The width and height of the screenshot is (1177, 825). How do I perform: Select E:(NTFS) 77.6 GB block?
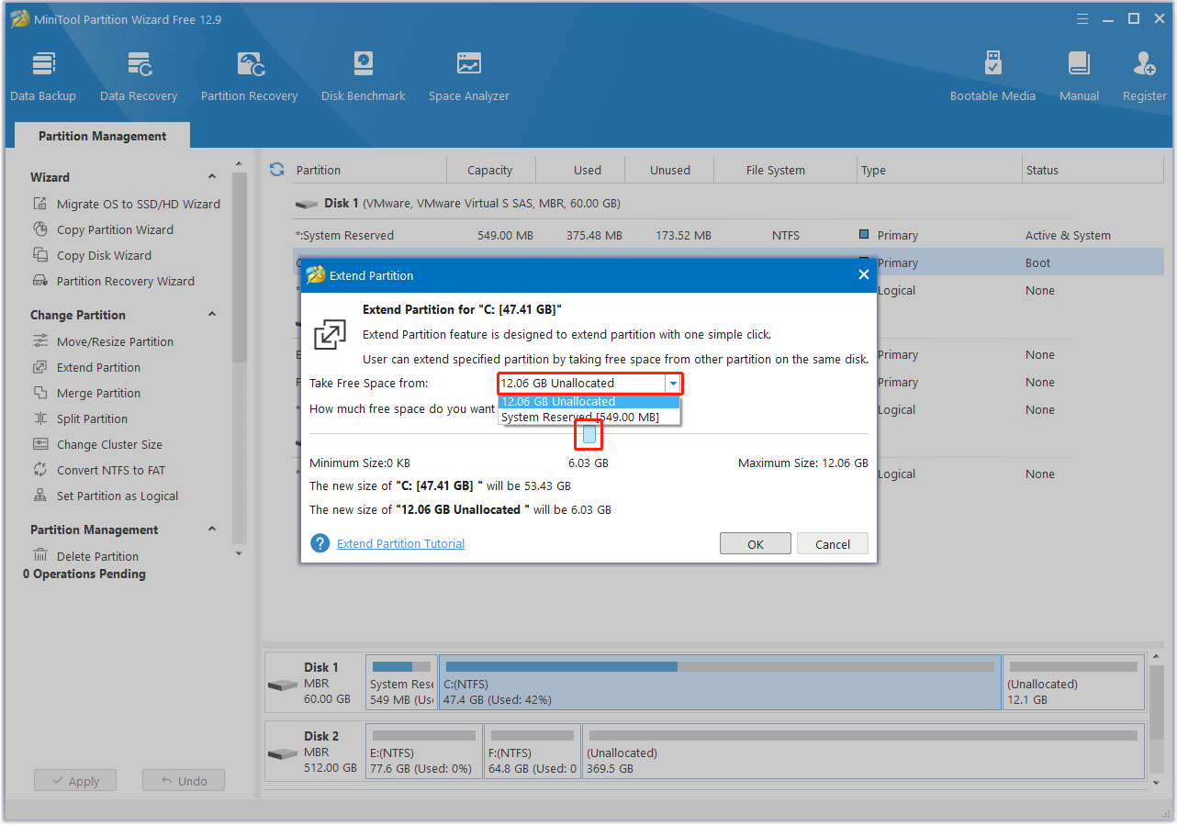pos(424,750)
